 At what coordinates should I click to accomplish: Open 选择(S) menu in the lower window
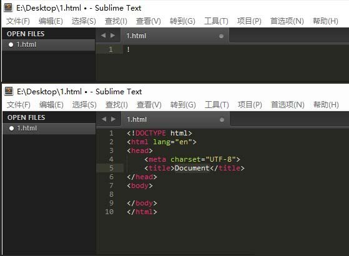pyautogui.click(x=84, y=105)
